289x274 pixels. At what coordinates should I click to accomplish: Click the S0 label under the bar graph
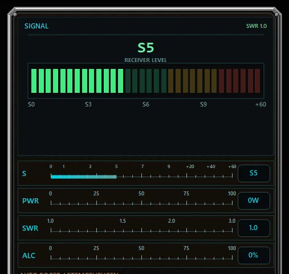(x=31, y=104)
